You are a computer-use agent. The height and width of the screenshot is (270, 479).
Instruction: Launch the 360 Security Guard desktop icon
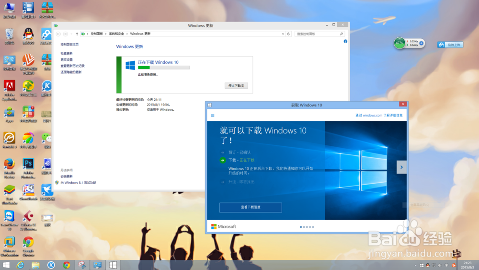(28, 88)
